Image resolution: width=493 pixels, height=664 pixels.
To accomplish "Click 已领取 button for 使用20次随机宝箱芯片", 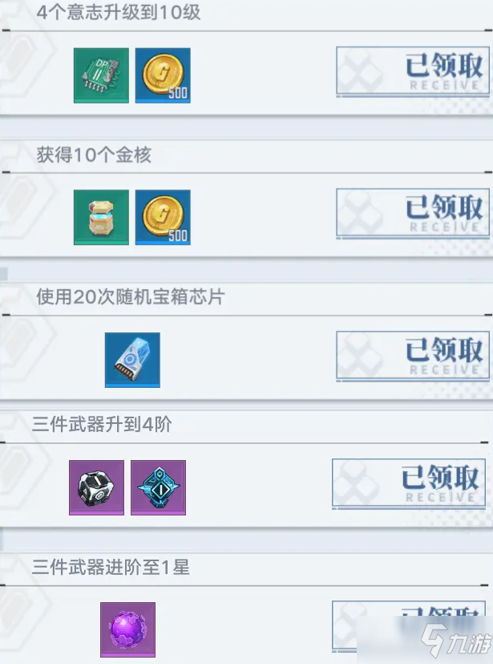I will point(413,356).
